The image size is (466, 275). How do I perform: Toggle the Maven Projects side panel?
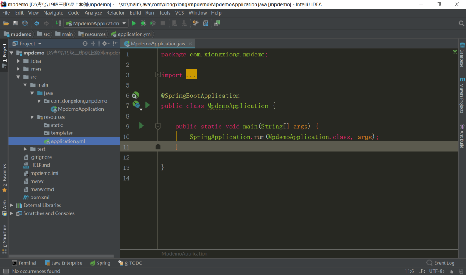(462, 95)
